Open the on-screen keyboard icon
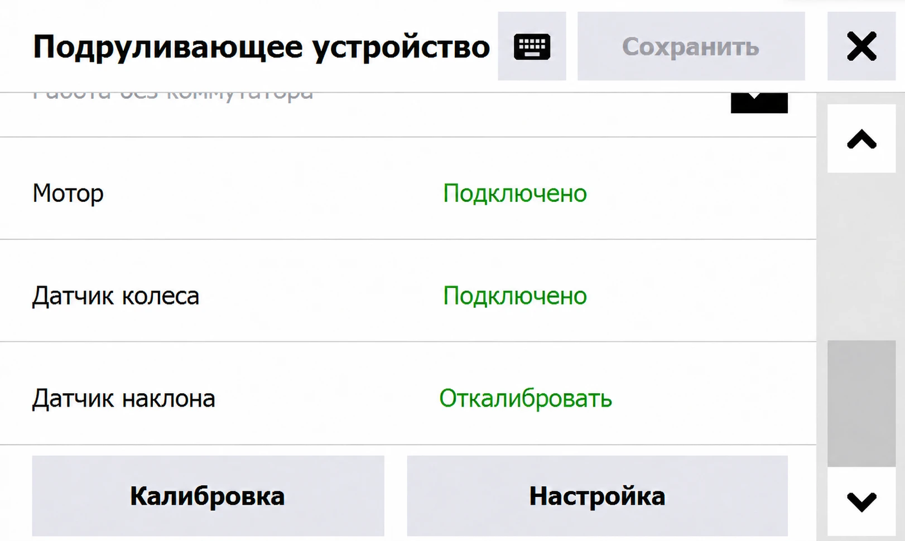 [x=532, y=46]
